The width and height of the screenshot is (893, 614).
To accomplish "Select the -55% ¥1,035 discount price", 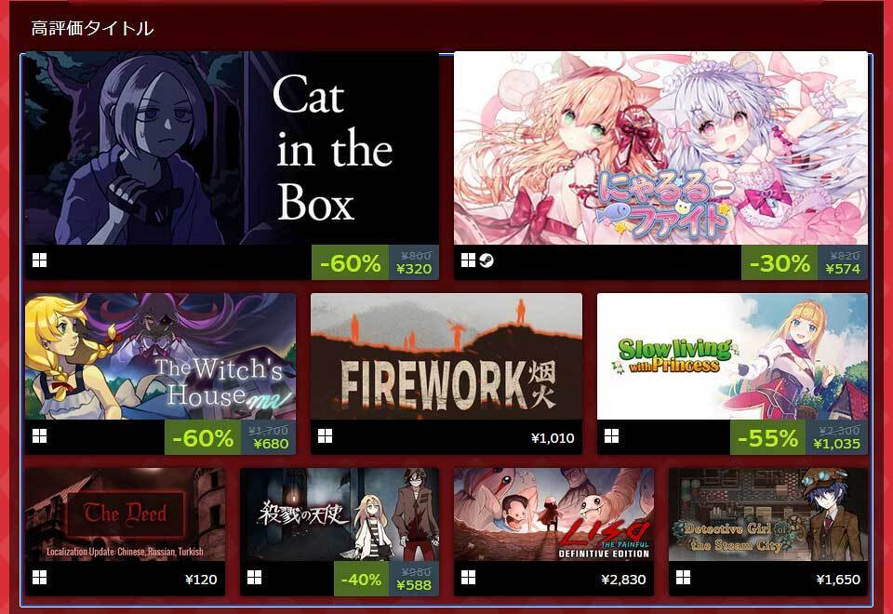I will point(799,437).
